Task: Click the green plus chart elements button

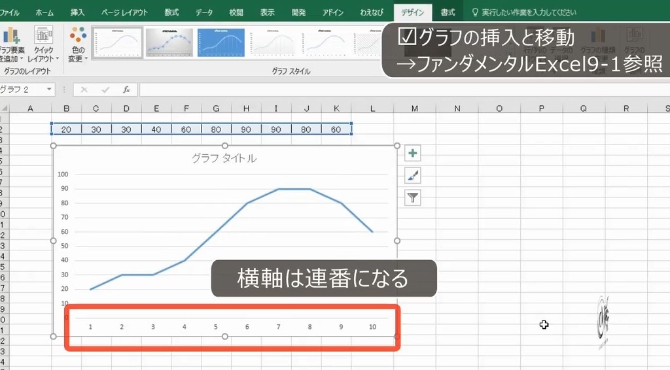Action: (x=412, y=153)
